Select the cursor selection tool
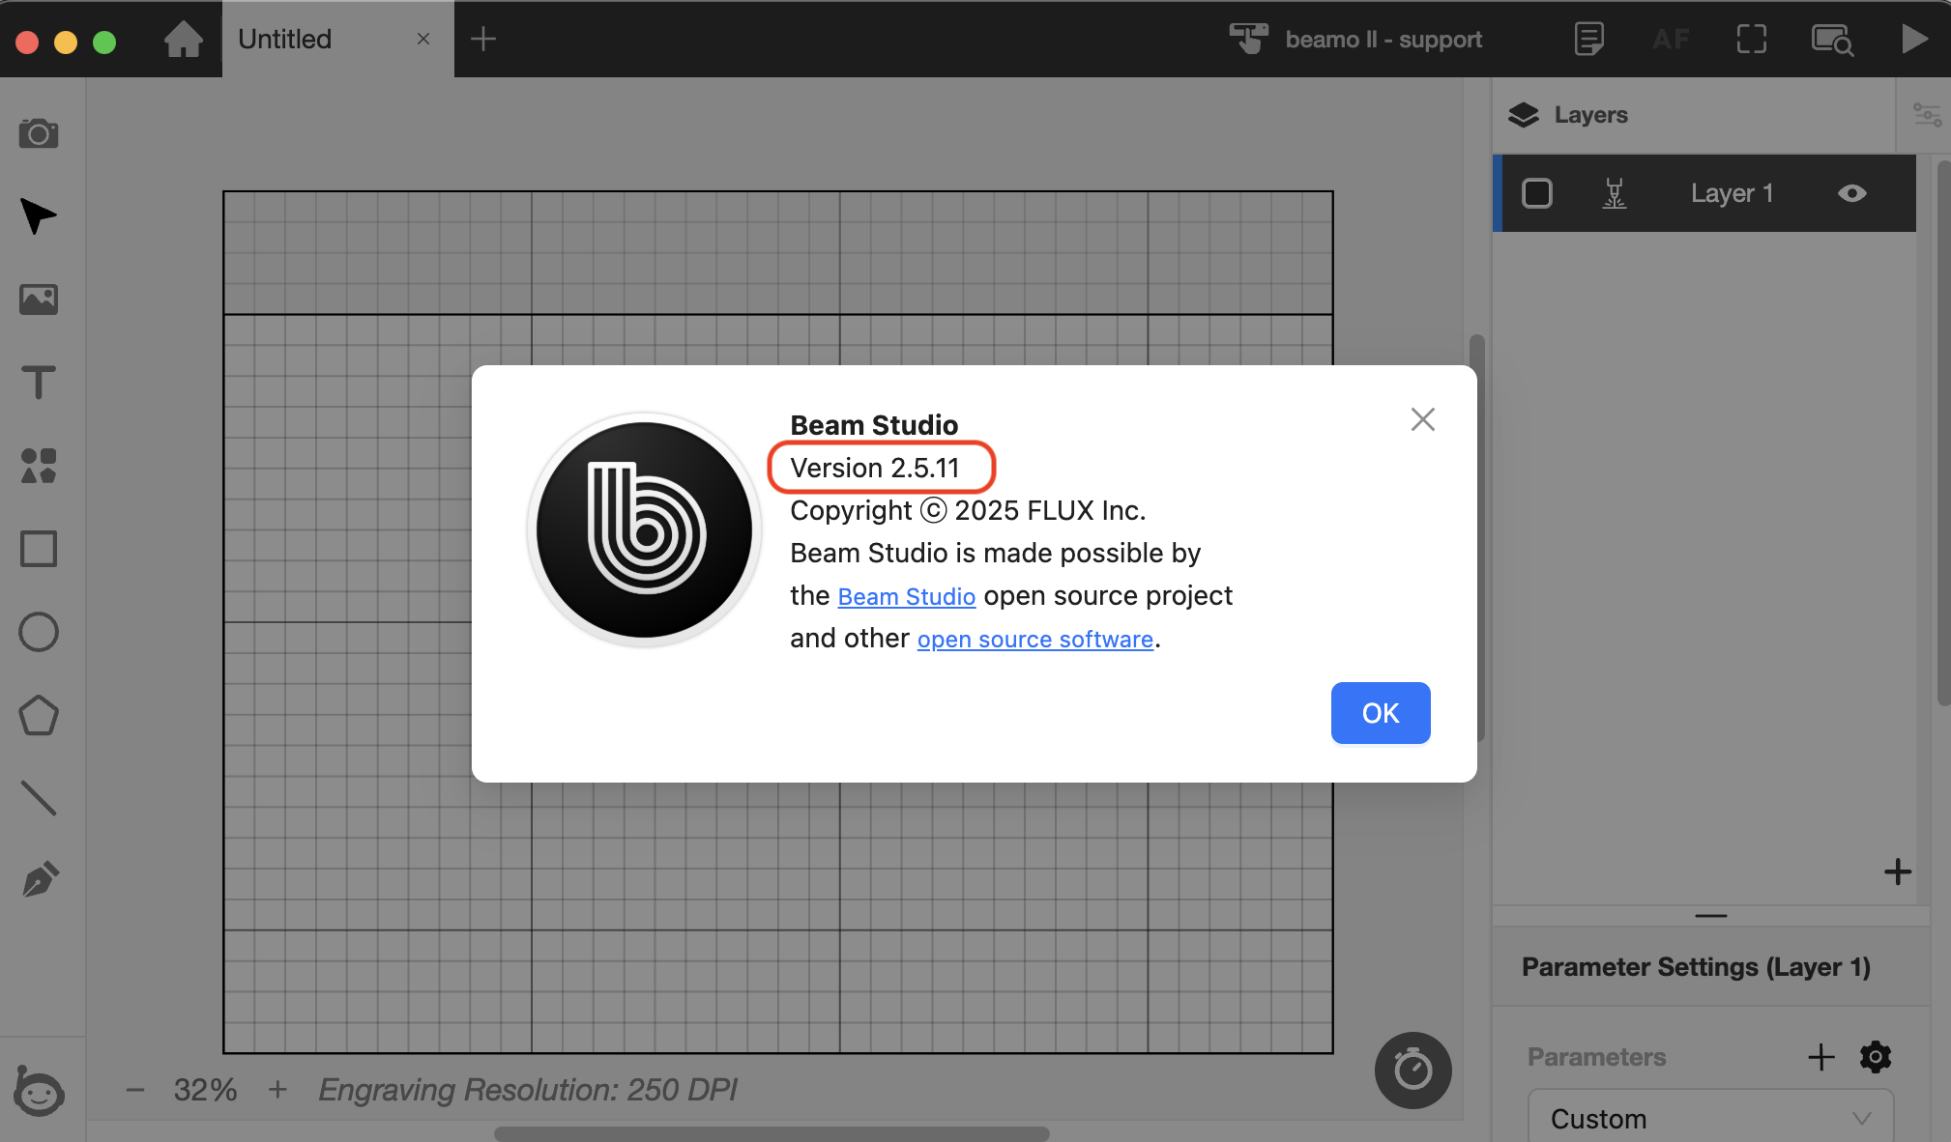The image size is (1951, 1142). 39,216
